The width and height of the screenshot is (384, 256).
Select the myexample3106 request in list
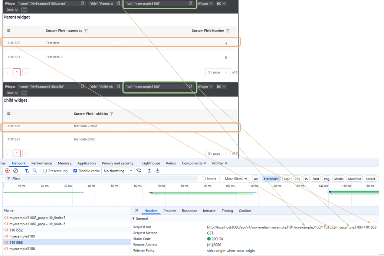[22, 249]
